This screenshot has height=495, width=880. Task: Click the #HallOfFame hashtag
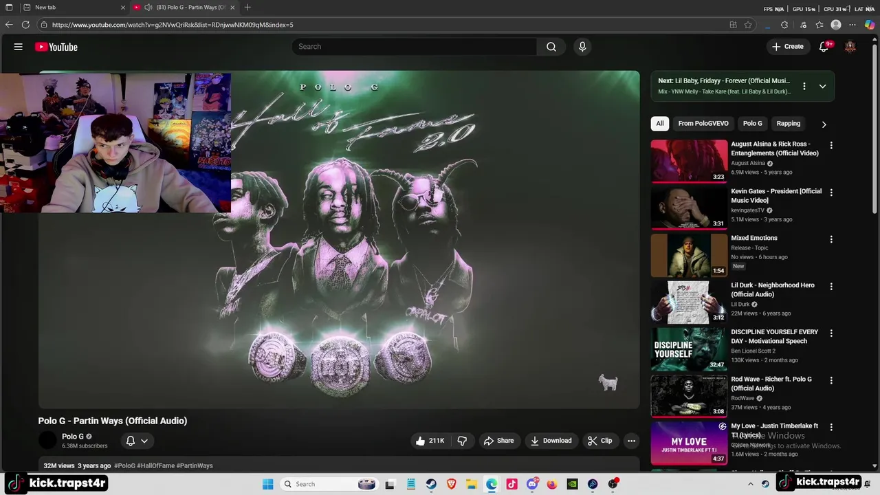point(155,465)
